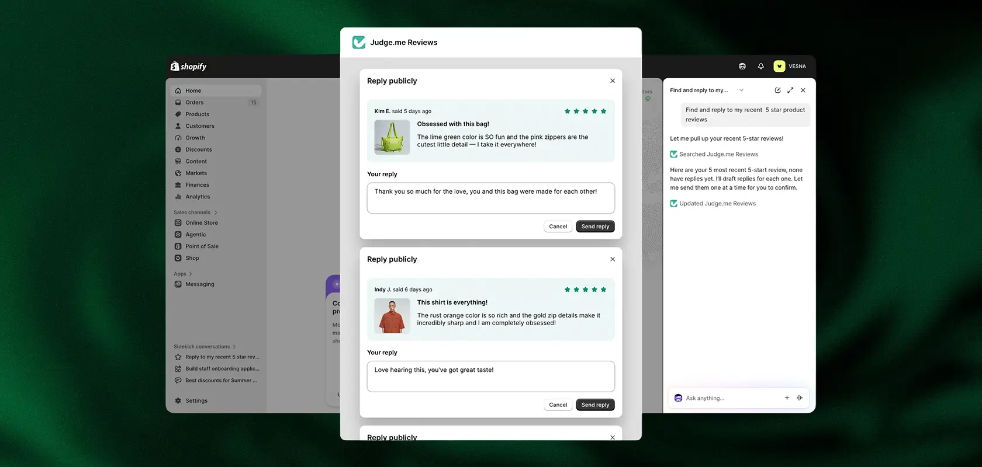The width and height of the screenshot is (982, 467).
Task: Open Content in sidebar
Action: [216, 161]
